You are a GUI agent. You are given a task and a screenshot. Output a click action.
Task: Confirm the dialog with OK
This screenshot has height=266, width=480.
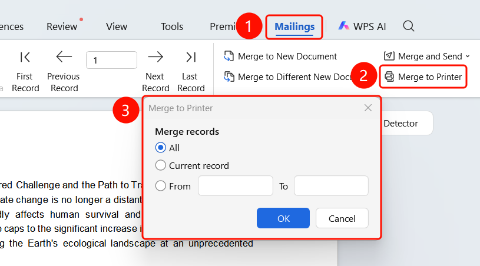click(x=283, y=218)
